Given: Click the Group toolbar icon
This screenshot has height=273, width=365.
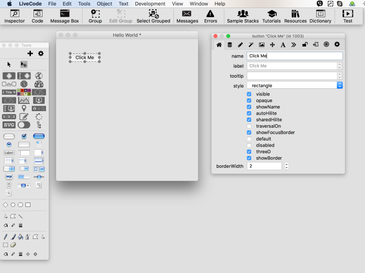Looking at the screenshot, I should (x=95, y=16).
